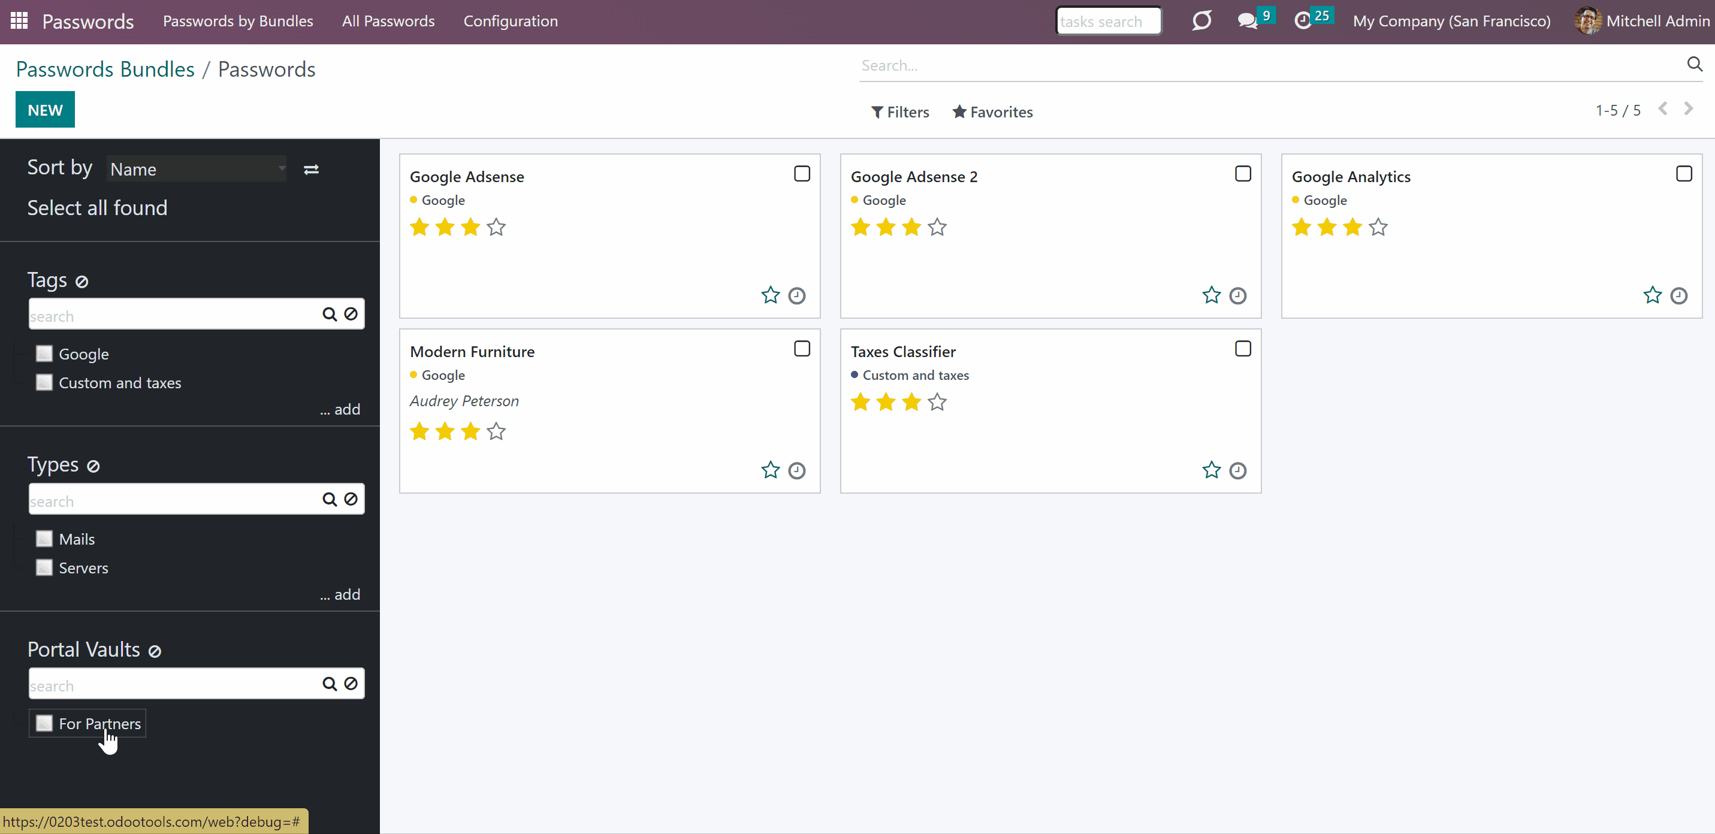
Task: Clear all selected Tags icon beside heading
Action: (82, 282)
